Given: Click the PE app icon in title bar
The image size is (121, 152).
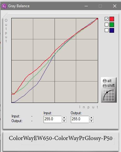Looking at the screenshot, I should pyautogui.click(x=4, y=6).
